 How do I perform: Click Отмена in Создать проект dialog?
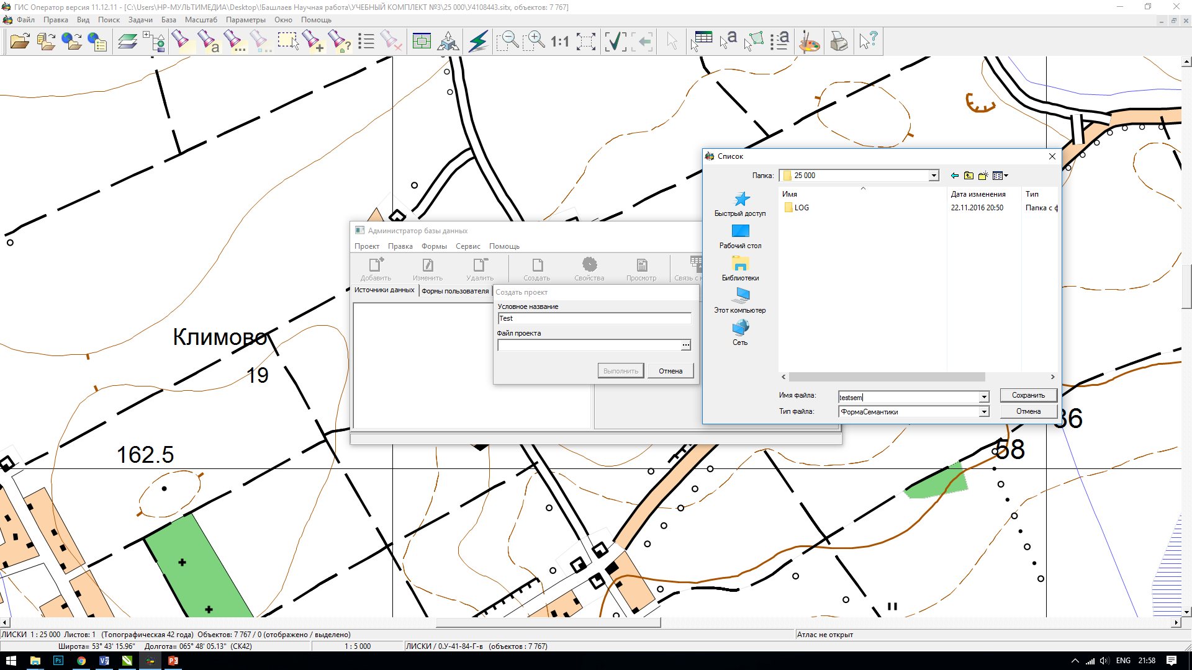[x=670, y=371]
